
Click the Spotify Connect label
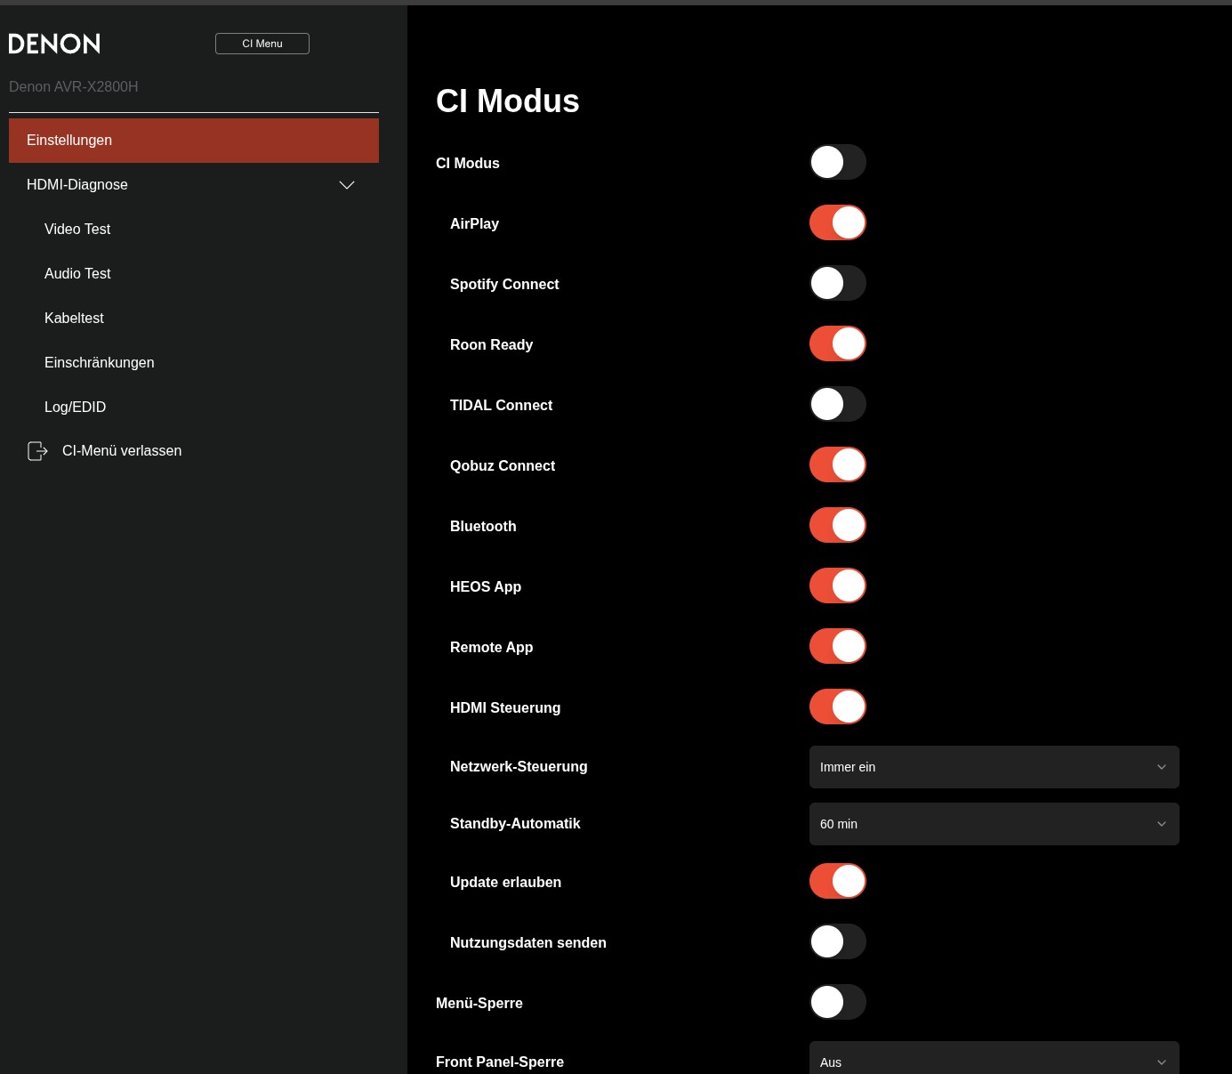tap(504, 284)
